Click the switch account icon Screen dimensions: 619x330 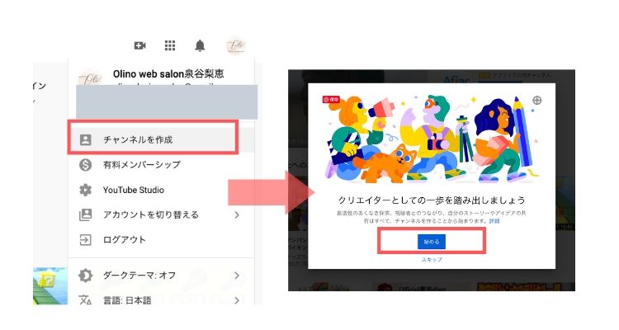coord(85,214)
